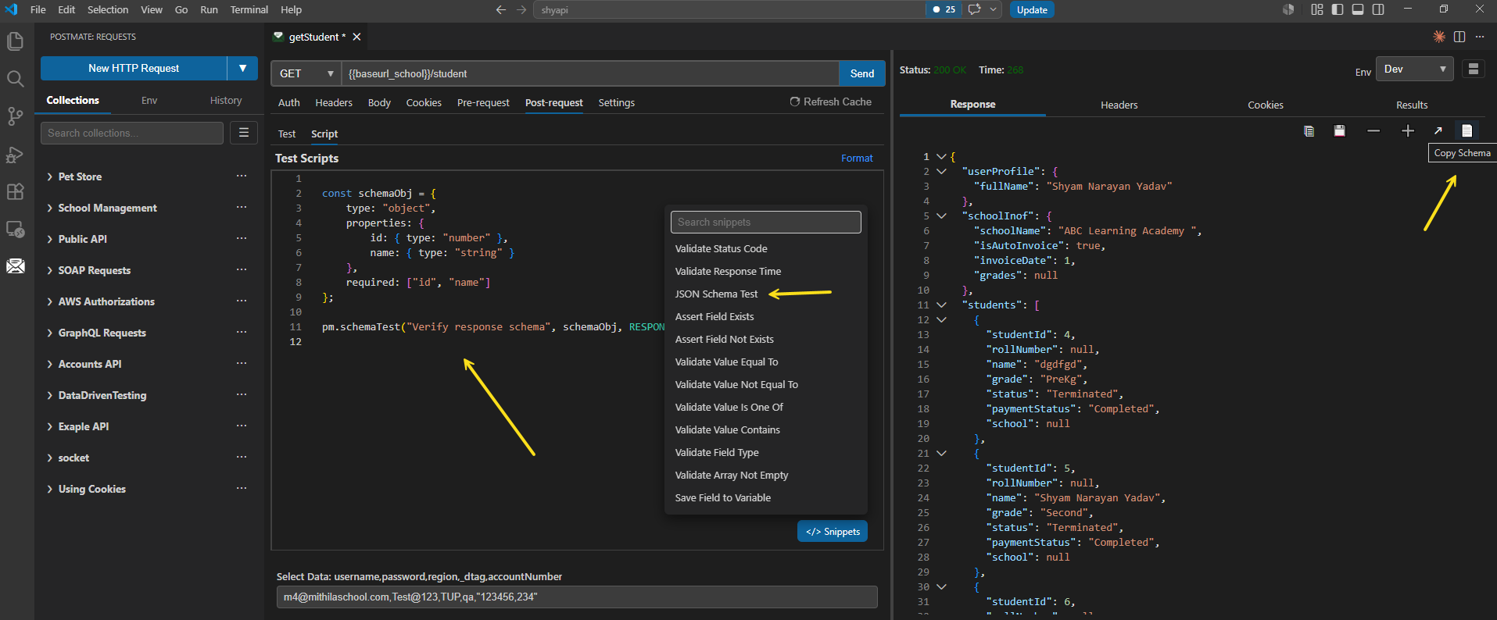Select the JSON Schema Test snippet
Image resolution: width=1497 pixels, height=620 pixels.
coord(716,294)
